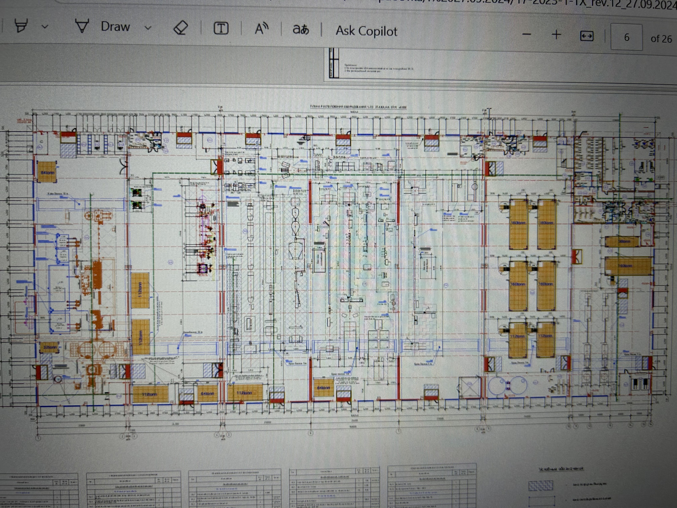Open Ask Copilot
Image resolution: width=677 pixels, height=508 pixels.
pos(366,31)
